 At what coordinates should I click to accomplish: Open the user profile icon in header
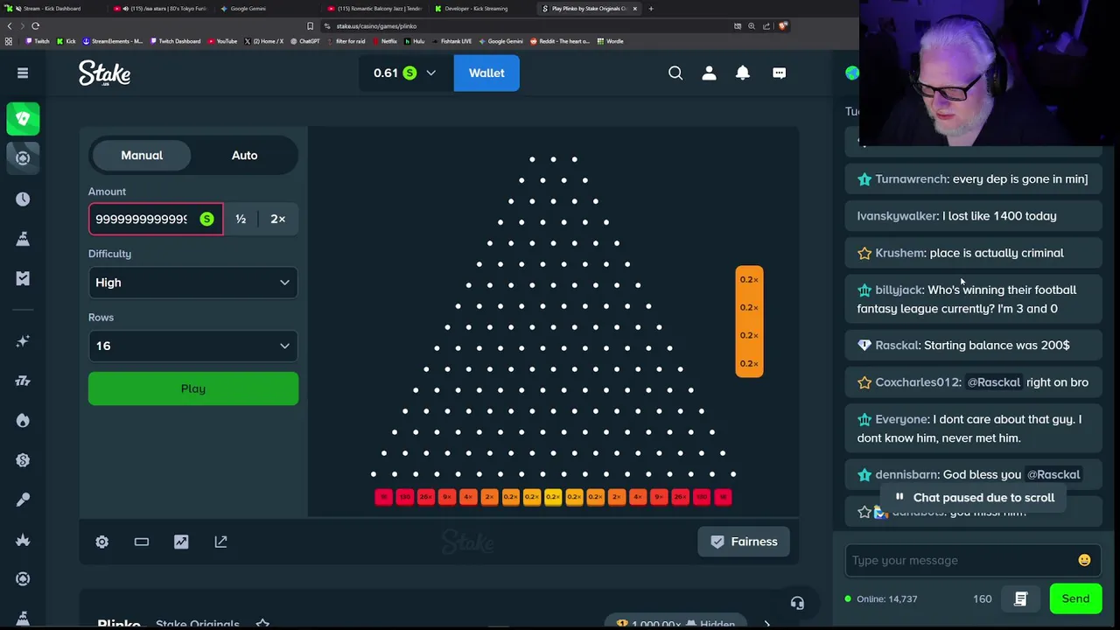[709, 73]
